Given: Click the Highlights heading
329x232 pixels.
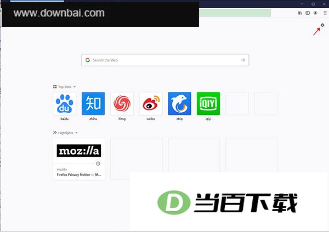Looking at the screenshot, I should pos(66,133).
